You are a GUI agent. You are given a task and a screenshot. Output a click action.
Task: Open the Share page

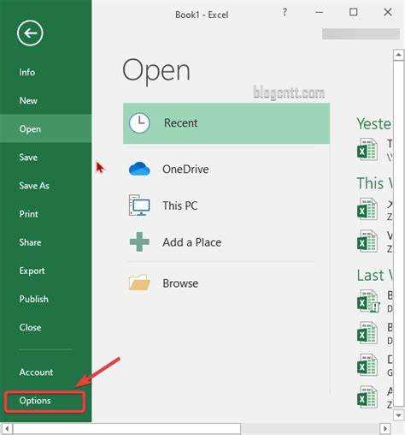pyautogui.click(x=30, y=242)
